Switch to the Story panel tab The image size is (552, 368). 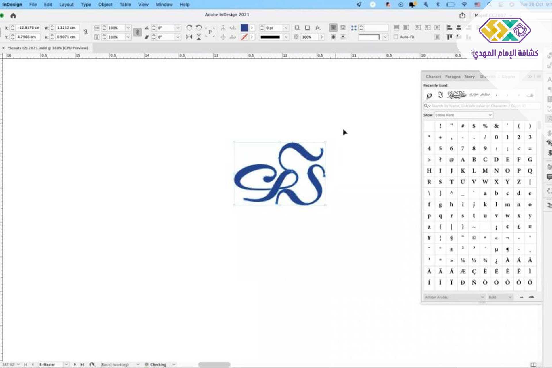click(469, 77)
